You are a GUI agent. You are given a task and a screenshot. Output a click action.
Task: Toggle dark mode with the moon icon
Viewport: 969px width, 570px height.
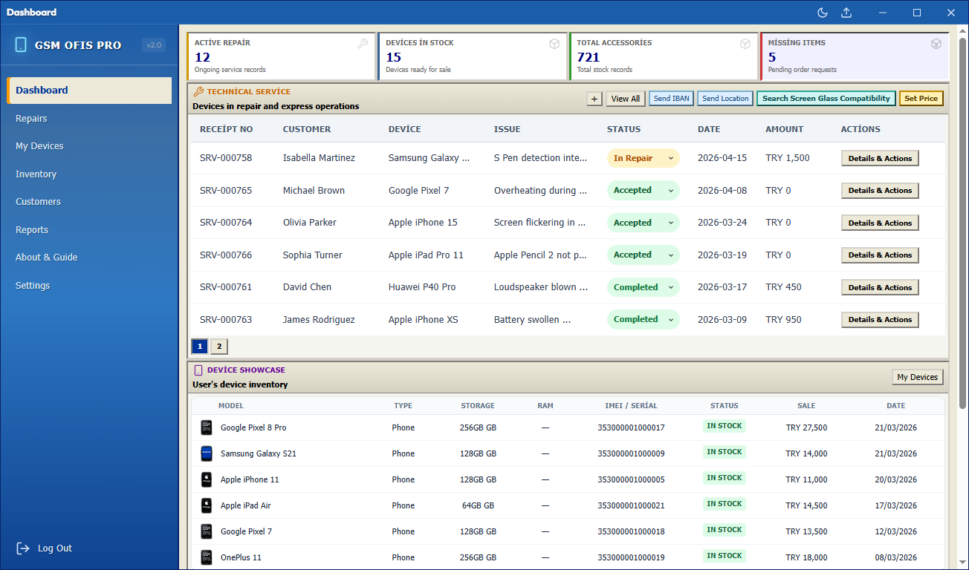point(823,13)
